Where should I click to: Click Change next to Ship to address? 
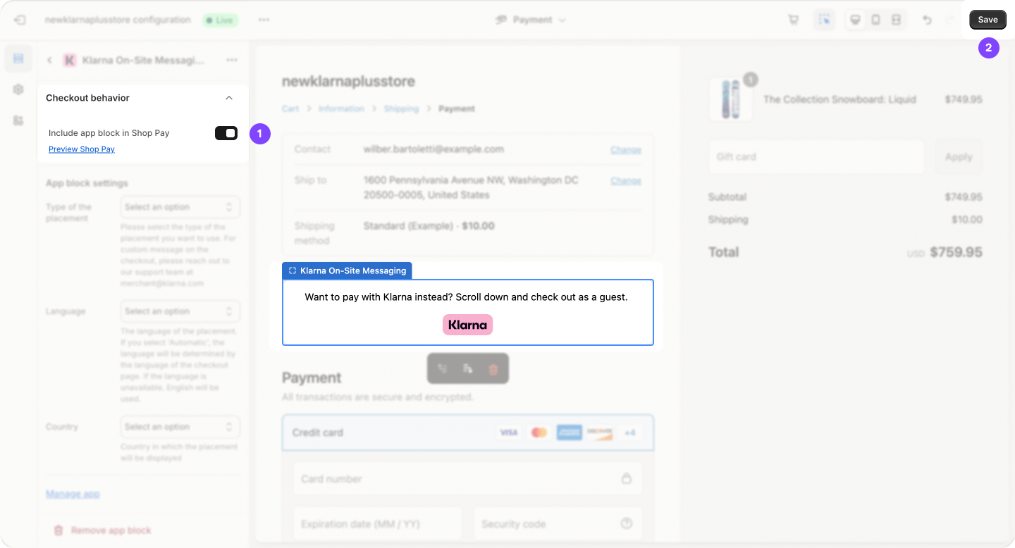tap(626, 180)
